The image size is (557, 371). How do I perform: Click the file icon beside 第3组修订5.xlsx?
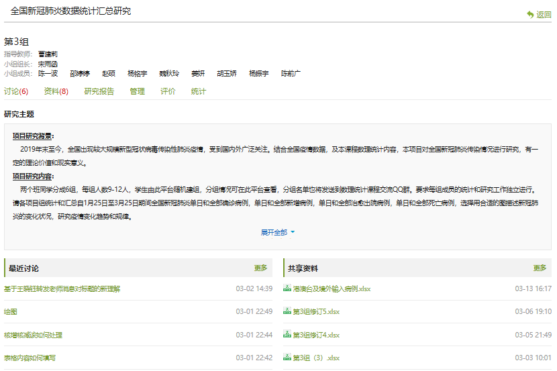click(287, 311)
